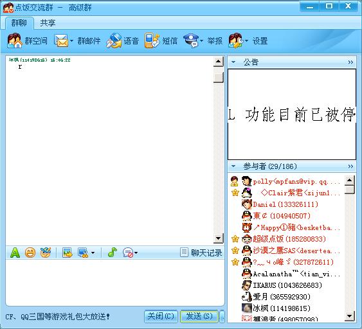
Task: Expand message blocking dropdown arrow
Action: tap(136, 253)
